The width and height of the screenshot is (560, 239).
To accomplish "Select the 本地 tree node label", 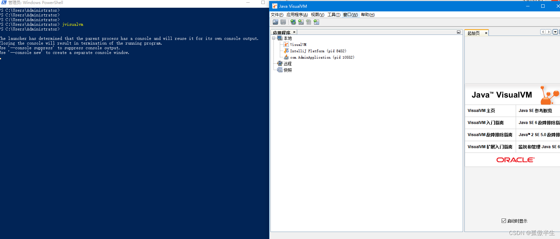I will click(x=288, y=38).
